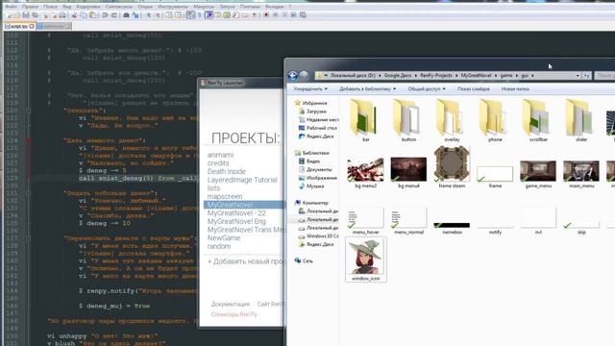Click the Print icon in Notepad++ toolbar
615x346 pixels.
[61, 15]
